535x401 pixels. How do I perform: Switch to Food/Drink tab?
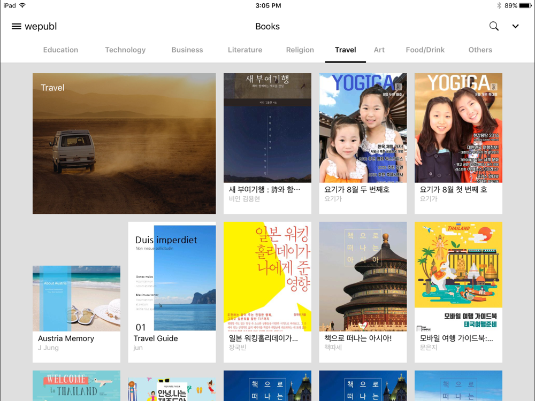[425, 50]
